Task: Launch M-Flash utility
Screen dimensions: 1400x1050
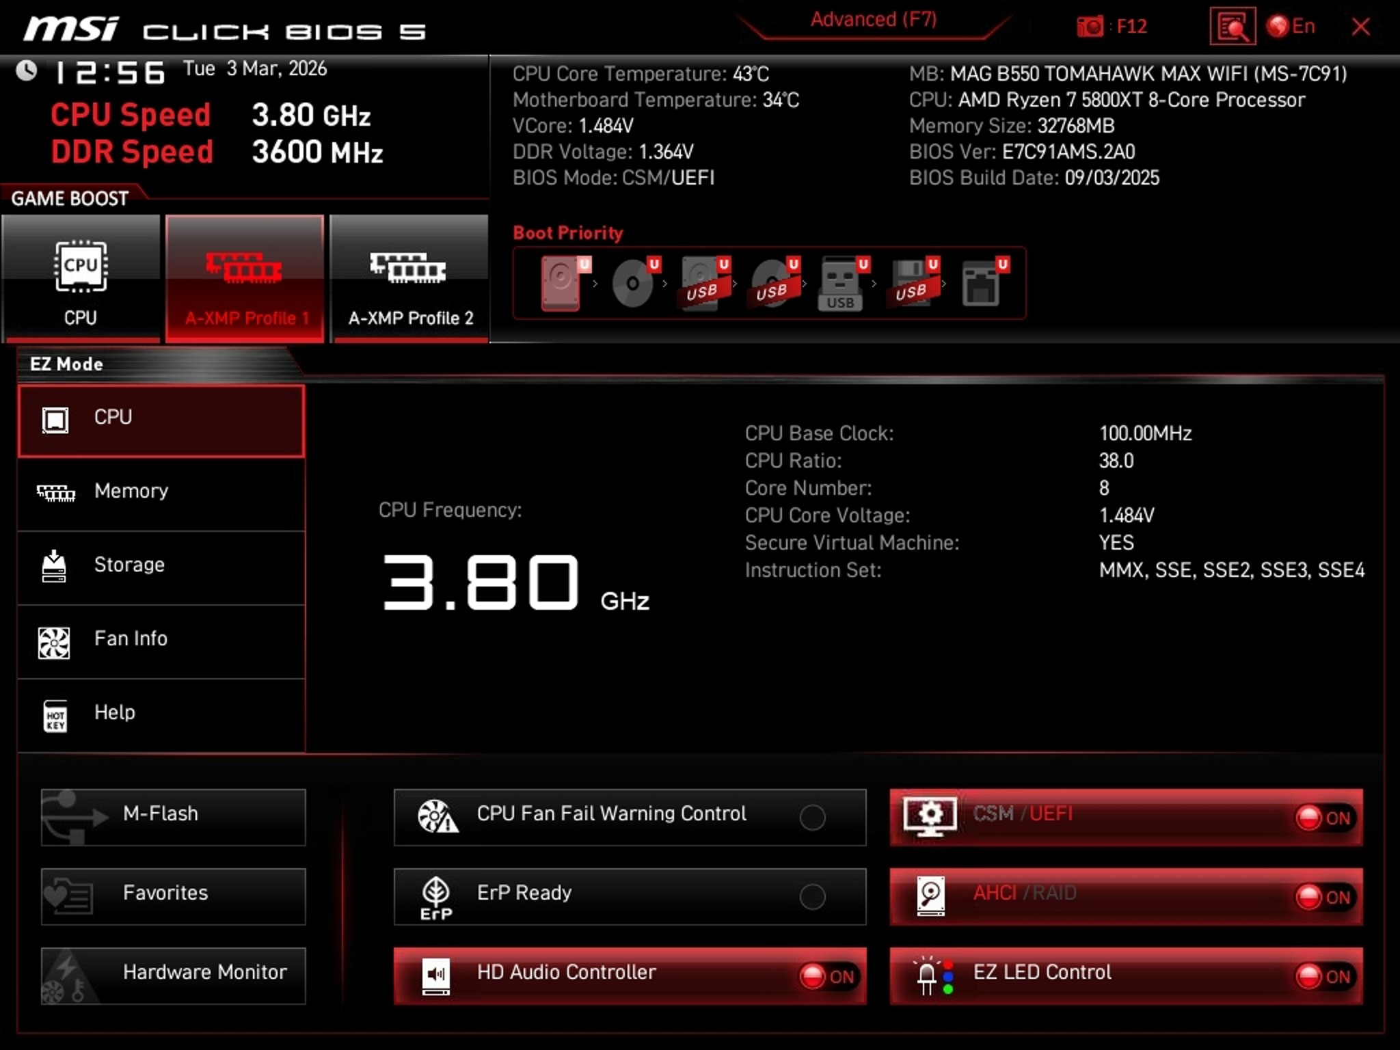Action: [174, 818]
